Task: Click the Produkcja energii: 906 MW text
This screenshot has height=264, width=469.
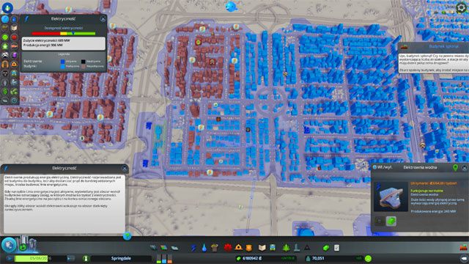Action: (43, 45)
